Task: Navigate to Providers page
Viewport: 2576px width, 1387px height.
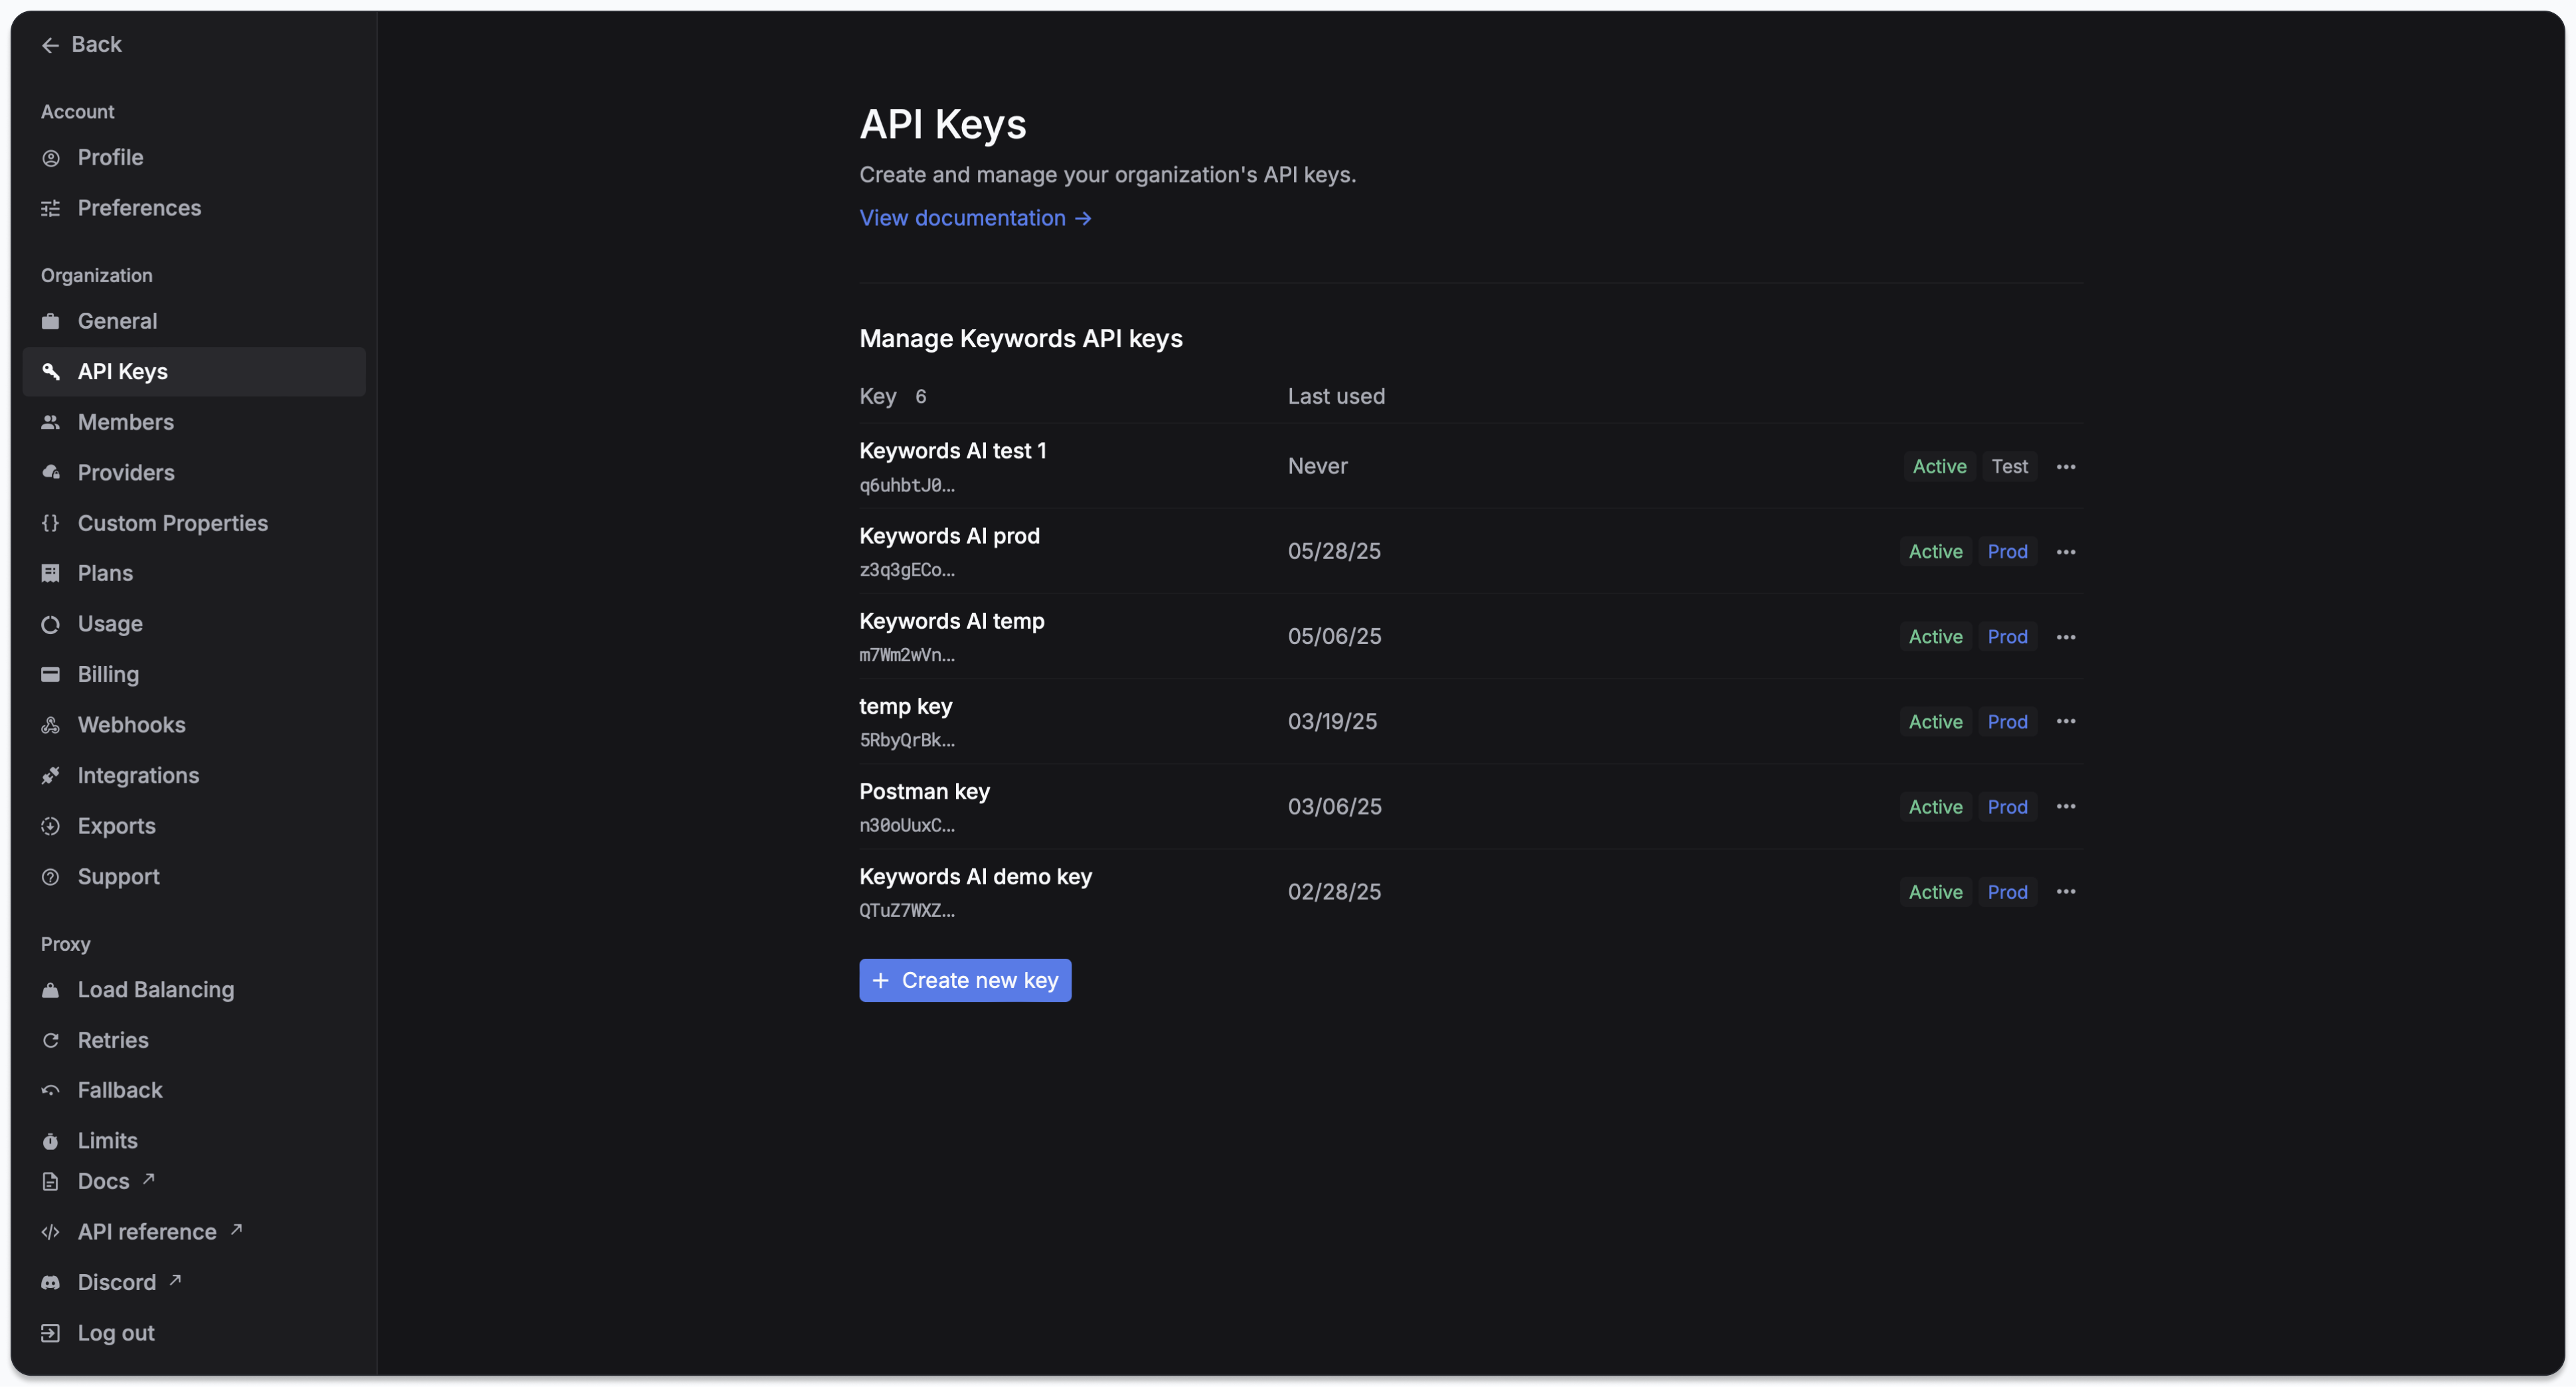Action: [x=194, y=472]
